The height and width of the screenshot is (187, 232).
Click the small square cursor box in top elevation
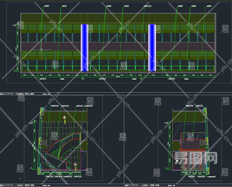pos(41,49)
